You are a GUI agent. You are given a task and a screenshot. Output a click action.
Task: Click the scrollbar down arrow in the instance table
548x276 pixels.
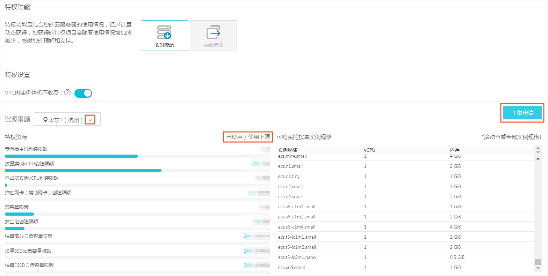[538, 268]
